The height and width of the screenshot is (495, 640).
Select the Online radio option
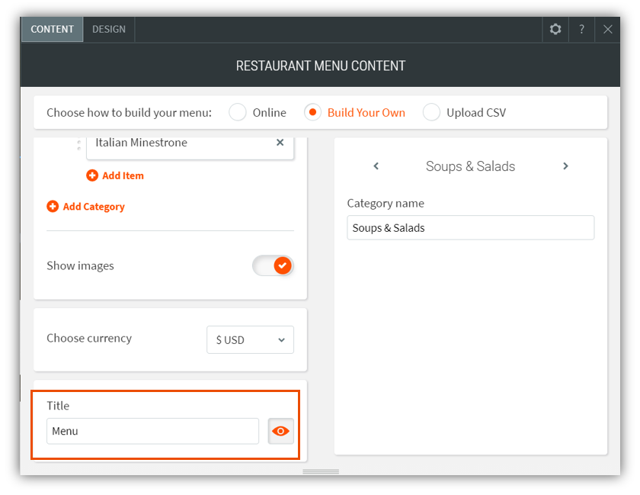(x=238, y=112)
